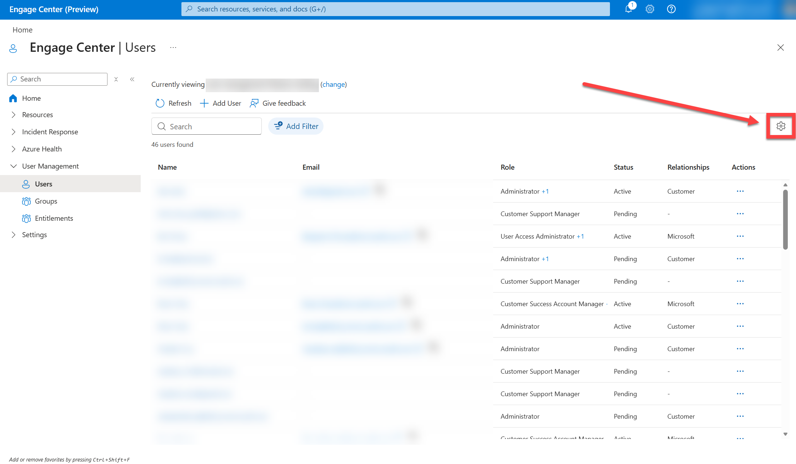Viewport: 796px width, 464px height.
Task: Open the help question mark icon
Action: pyautogui.click(x=671, y=9)
